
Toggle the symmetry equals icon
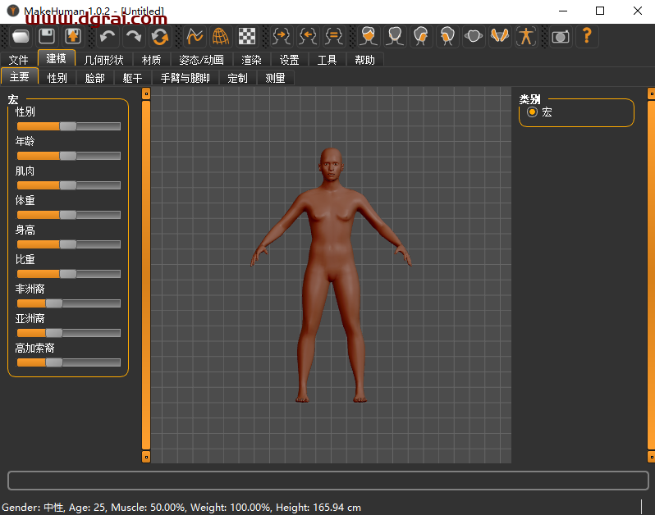[334, 36]
